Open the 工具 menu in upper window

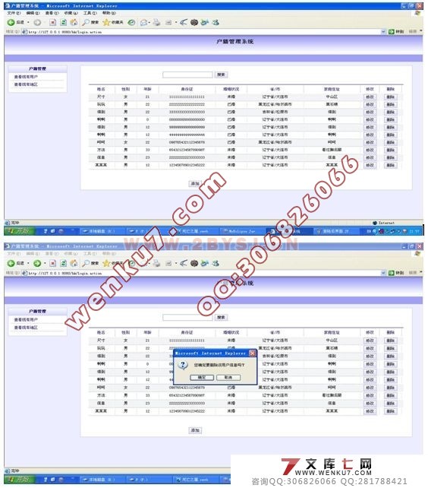[90, 13]
